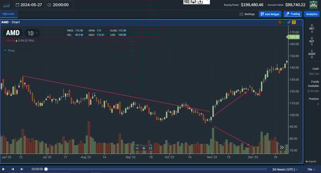This screenshot has width=321, height=173.
Task: Open the 10x playback speed dropdown
Action: 311,169
